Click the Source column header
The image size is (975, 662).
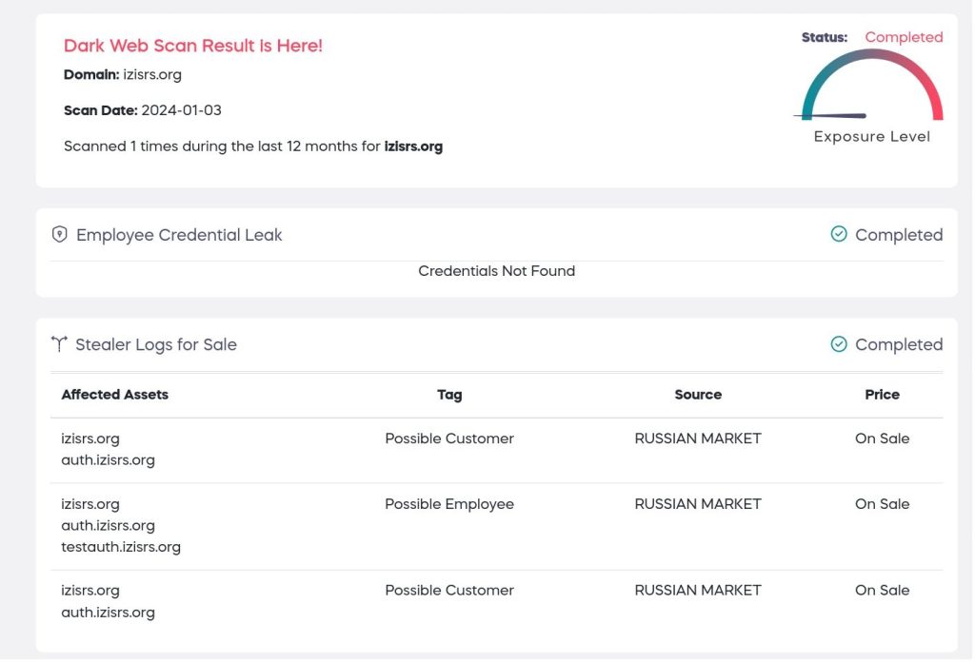698,395
